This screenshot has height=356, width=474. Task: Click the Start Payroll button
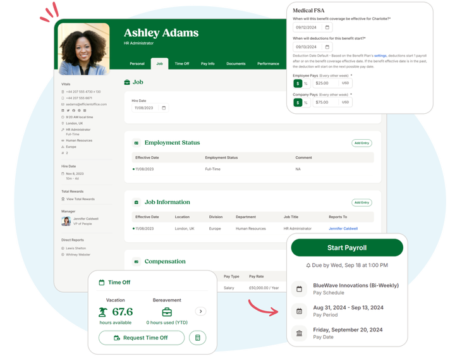pyautogui.click(x=347, y=248)
